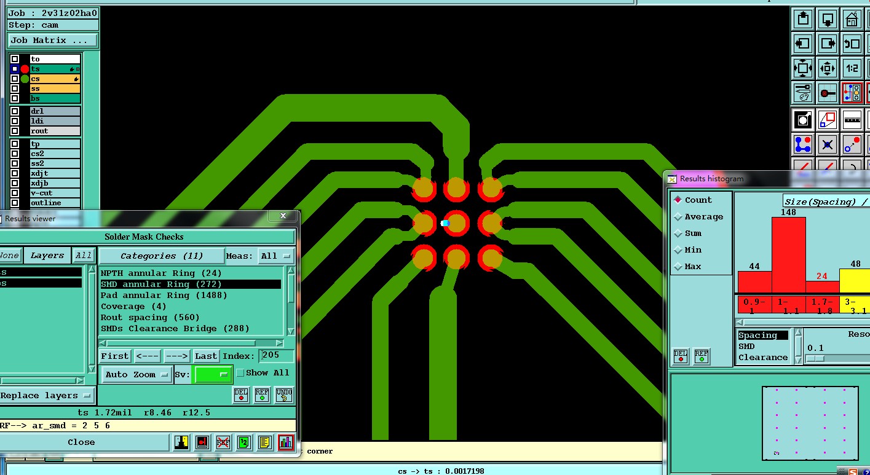
Task: Click the previous zoom view icon
Action: tap(852, 44)
